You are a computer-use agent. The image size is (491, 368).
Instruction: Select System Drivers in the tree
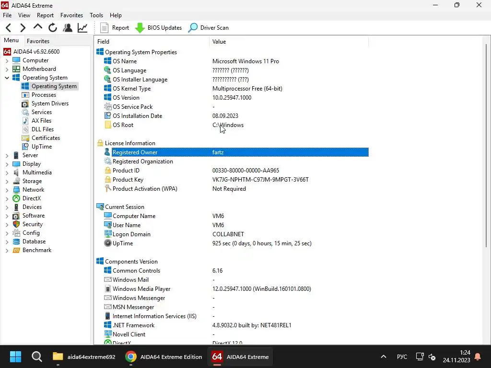pyautogui.click(x=50, y=103)
